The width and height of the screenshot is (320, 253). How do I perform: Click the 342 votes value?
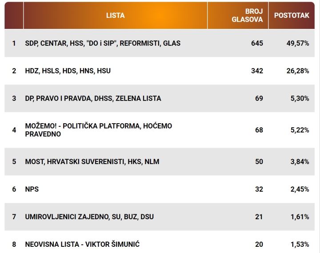click(257, 71)
